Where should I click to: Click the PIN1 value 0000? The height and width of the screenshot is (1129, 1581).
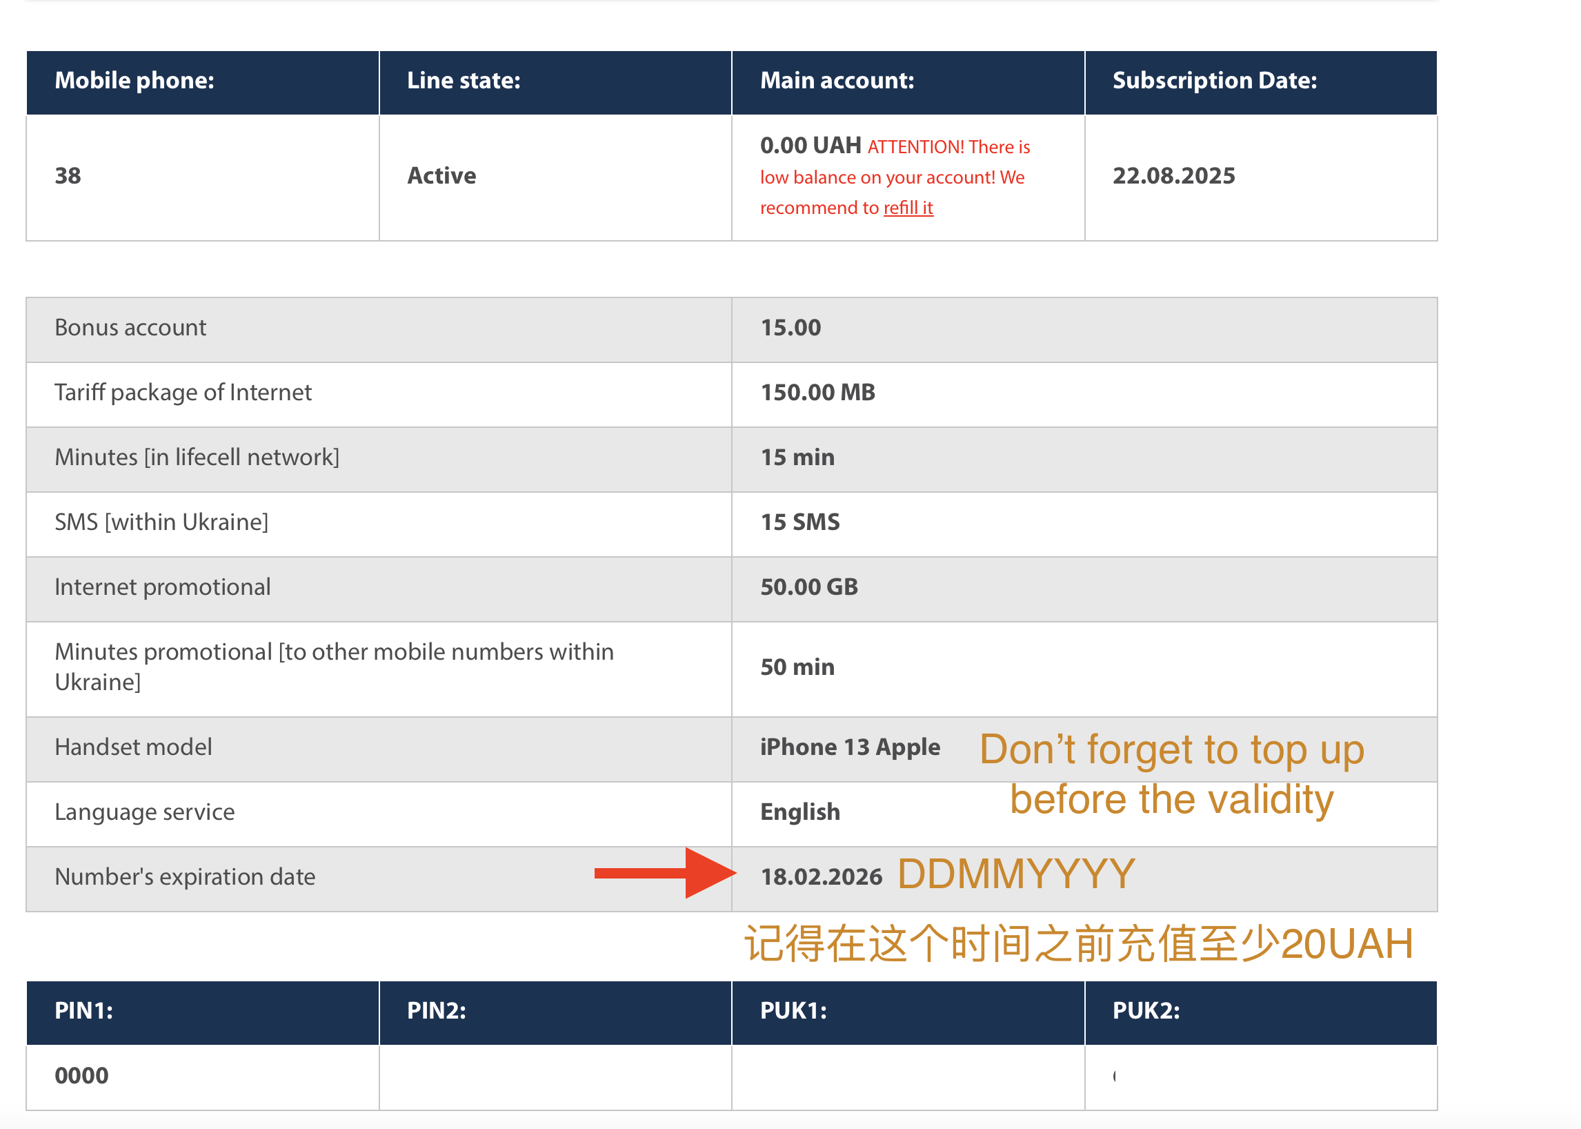click(81, 1076)
